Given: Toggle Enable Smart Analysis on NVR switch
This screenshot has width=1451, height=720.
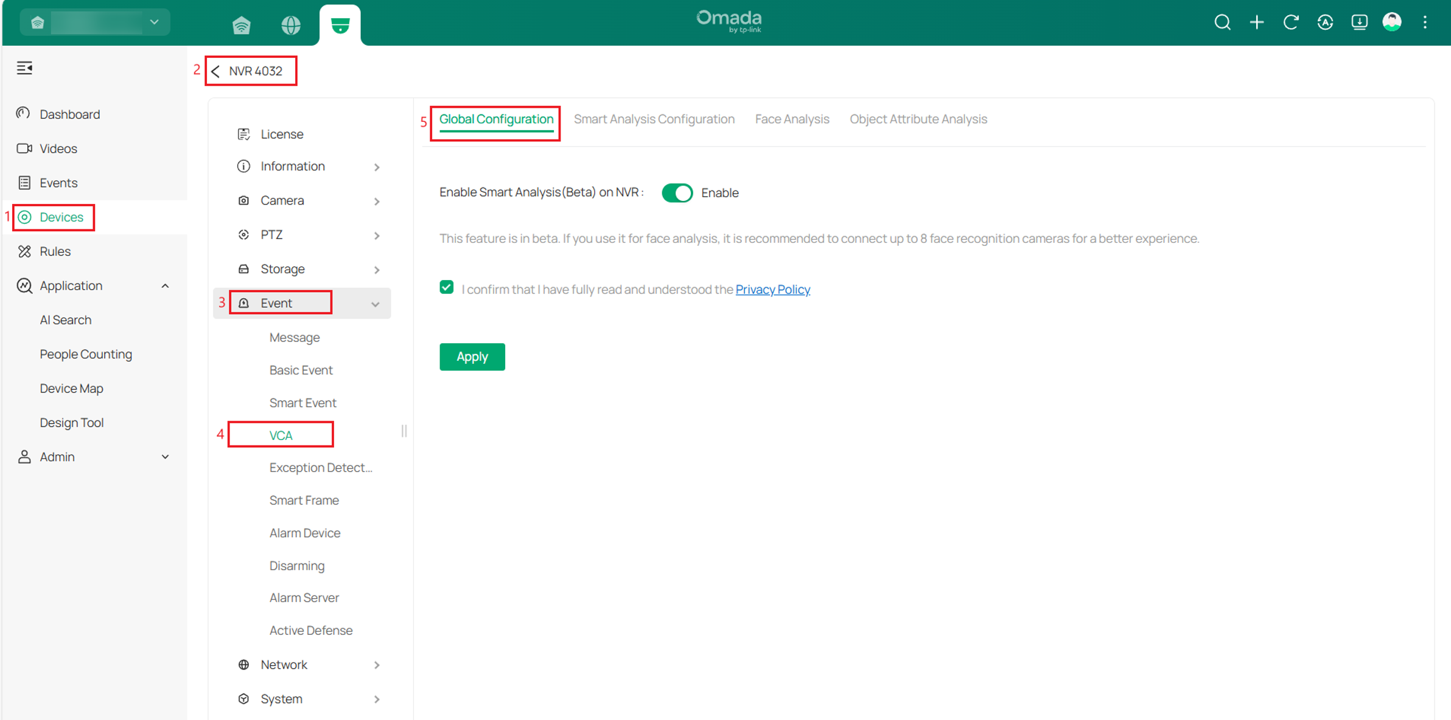Looking at the screenshot, I should [677, 193].
